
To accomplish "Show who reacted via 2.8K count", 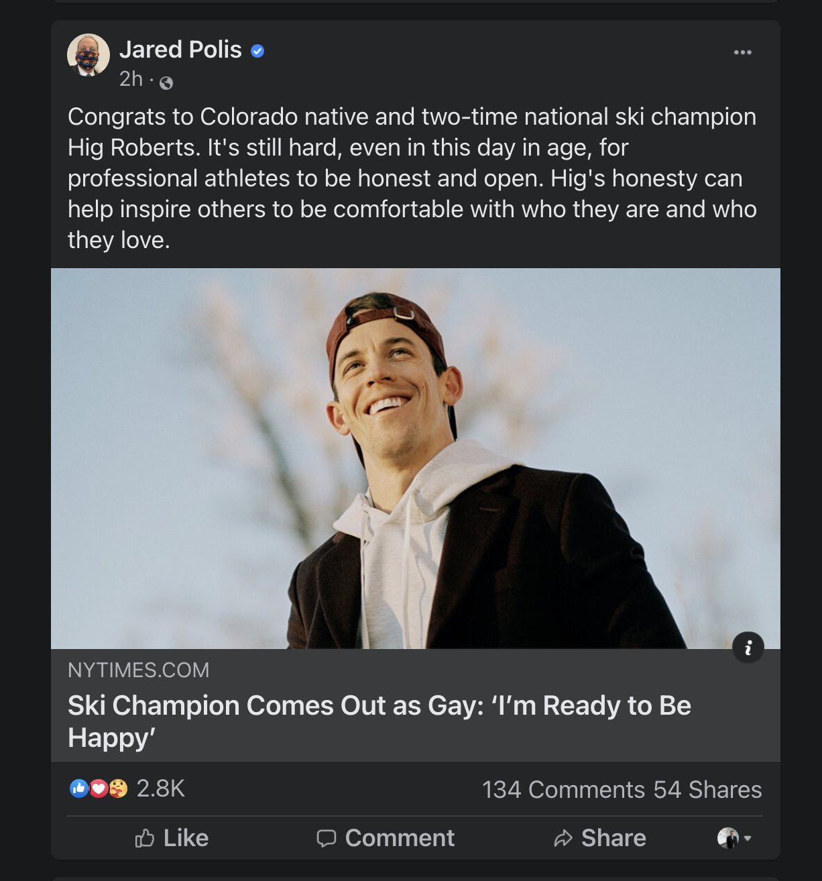I will pos(161,788).
